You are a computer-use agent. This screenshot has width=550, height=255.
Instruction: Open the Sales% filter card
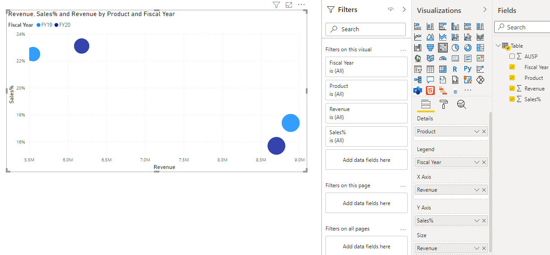tap(367, 136)
